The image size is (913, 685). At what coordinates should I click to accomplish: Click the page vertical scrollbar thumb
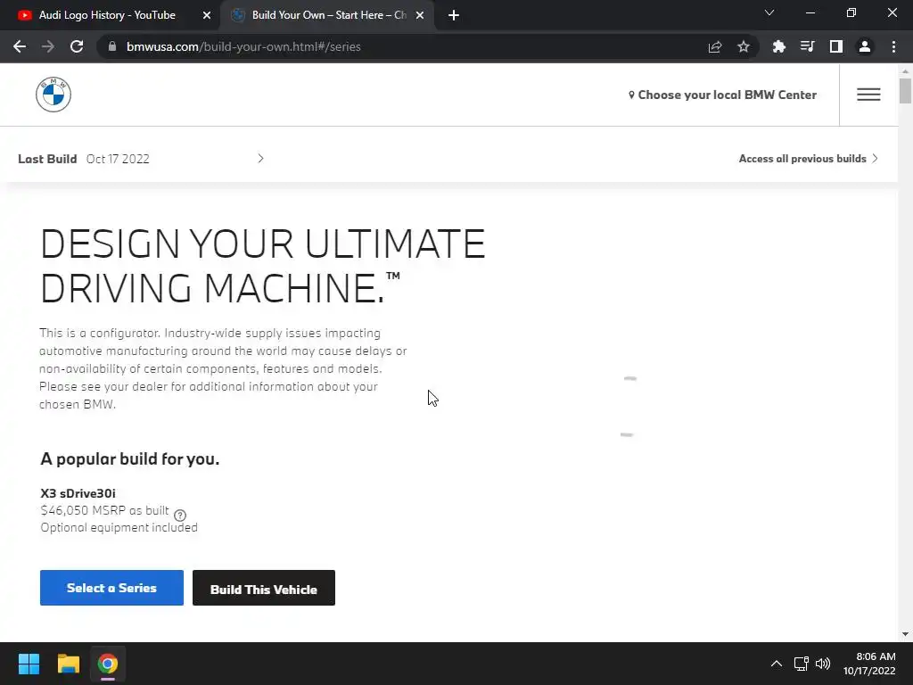coord(905,91)
